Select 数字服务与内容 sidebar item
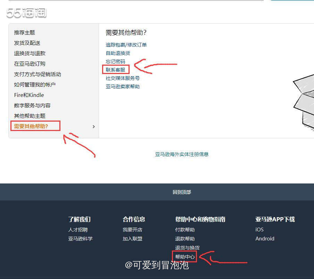Viewport: 314px width, 279px height. (x=32, y=105)
